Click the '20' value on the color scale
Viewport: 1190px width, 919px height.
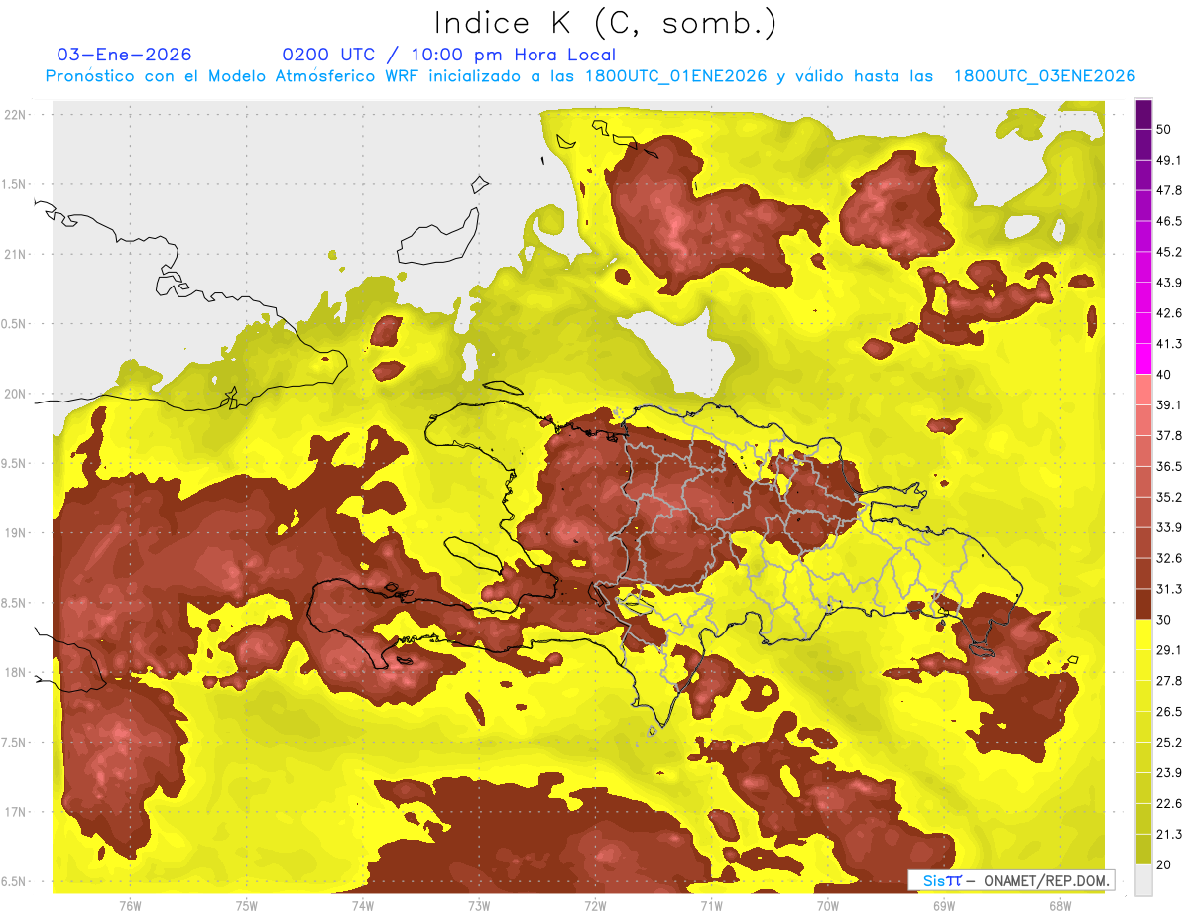tap(1164, 865)
